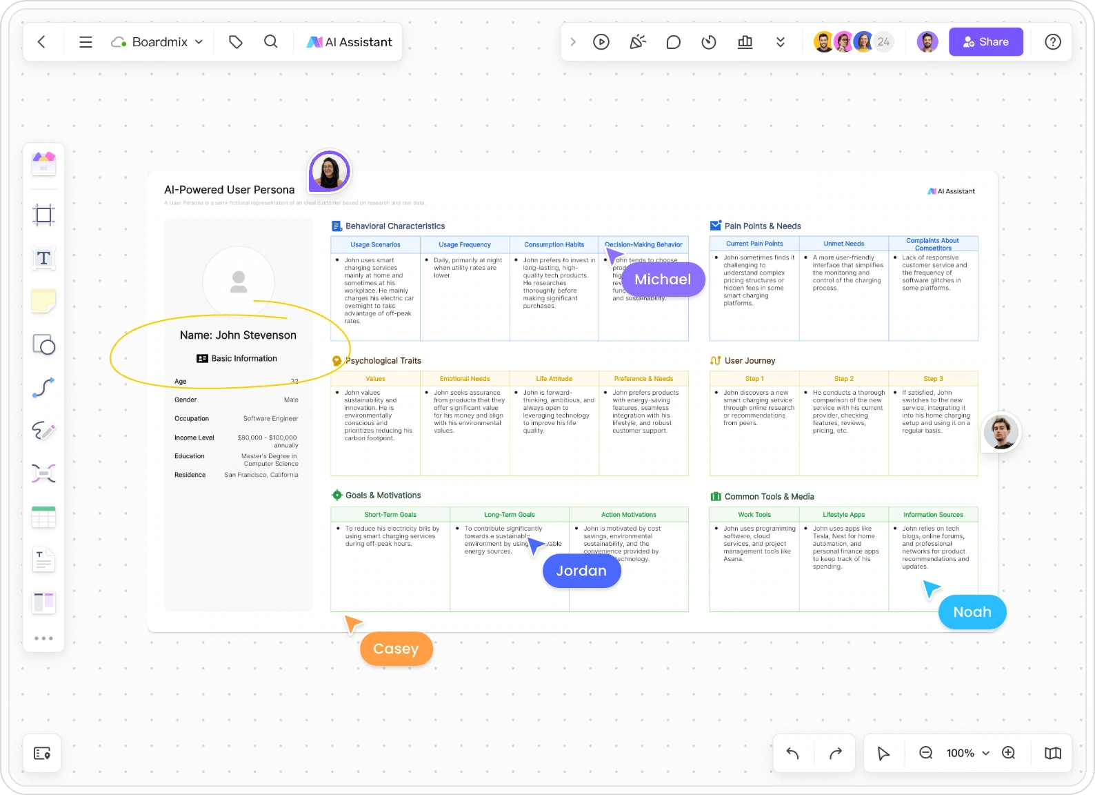Select the "Name: John Stevenson" text
The image size is (1095, 795).
[x=238, y=335]
